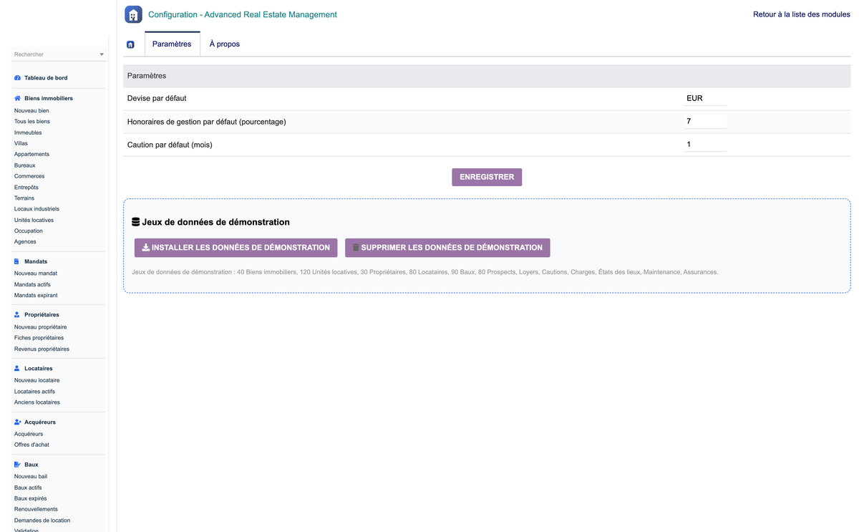Click SUPPRIMER LES DONNÉES DE DÉMONSTRATION
859x532 pixels.
[x=447, y=248]
